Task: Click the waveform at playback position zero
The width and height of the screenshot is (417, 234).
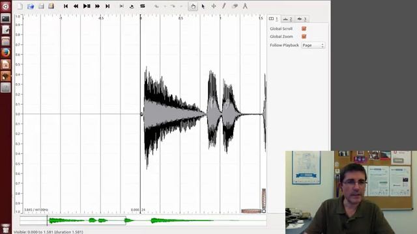Action: click(x=141, y=114)
